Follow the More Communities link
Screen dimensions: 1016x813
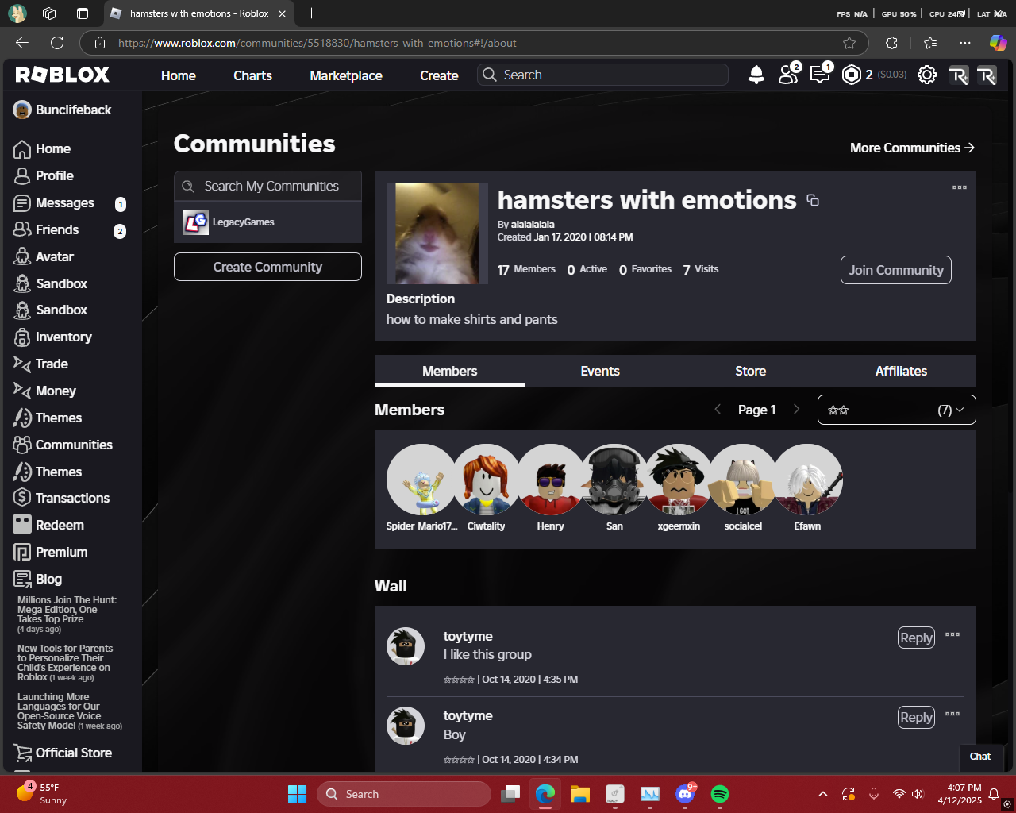click(912, 148)
